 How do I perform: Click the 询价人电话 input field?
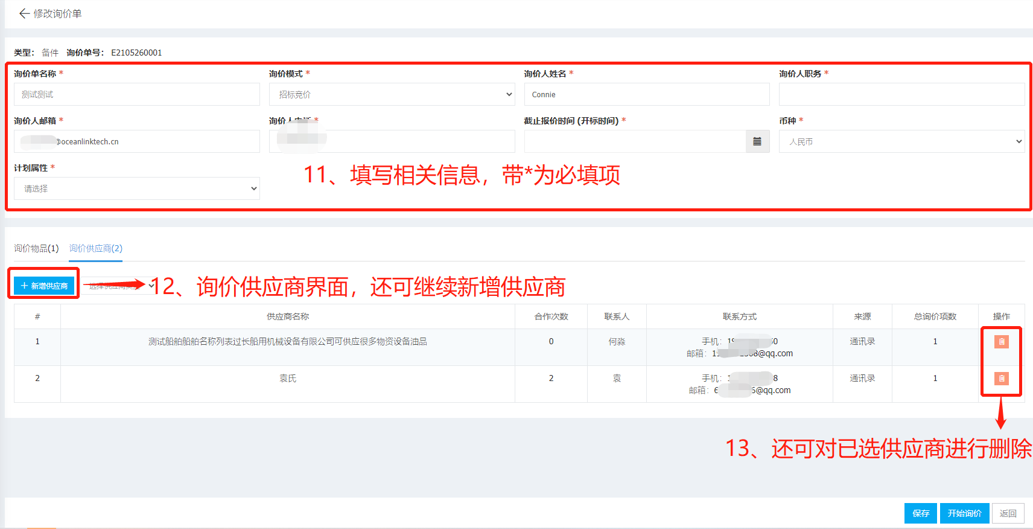392,141
